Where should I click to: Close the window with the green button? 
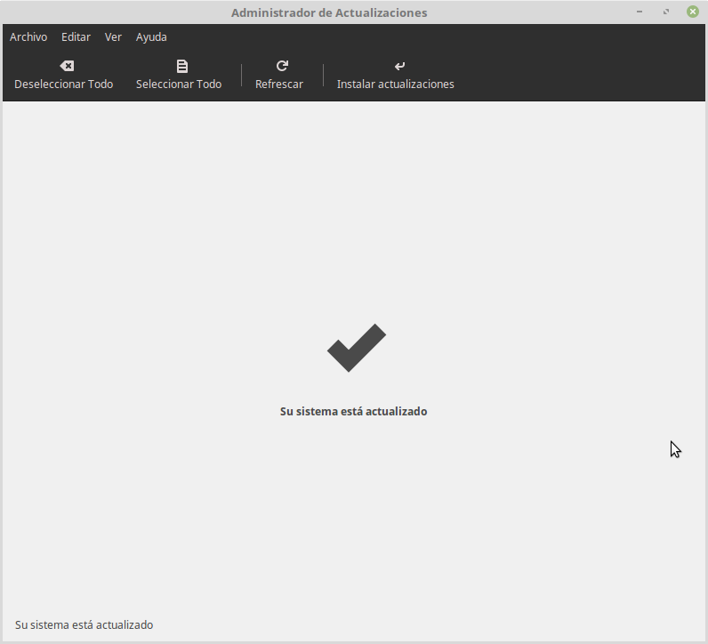click(x=693, y=12)
